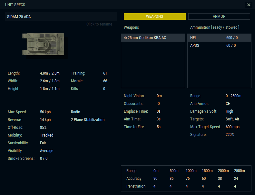Click the Time to Fire value 5s
This screenshot has width=255, height=195.
[x=159, y=127]
